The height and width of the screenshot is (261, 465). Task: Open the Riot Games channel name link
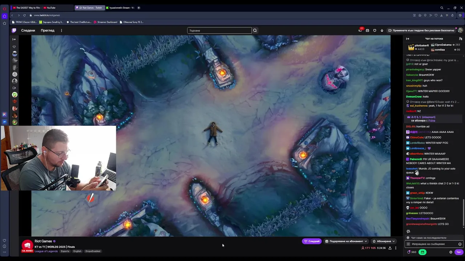click(43, 241)
